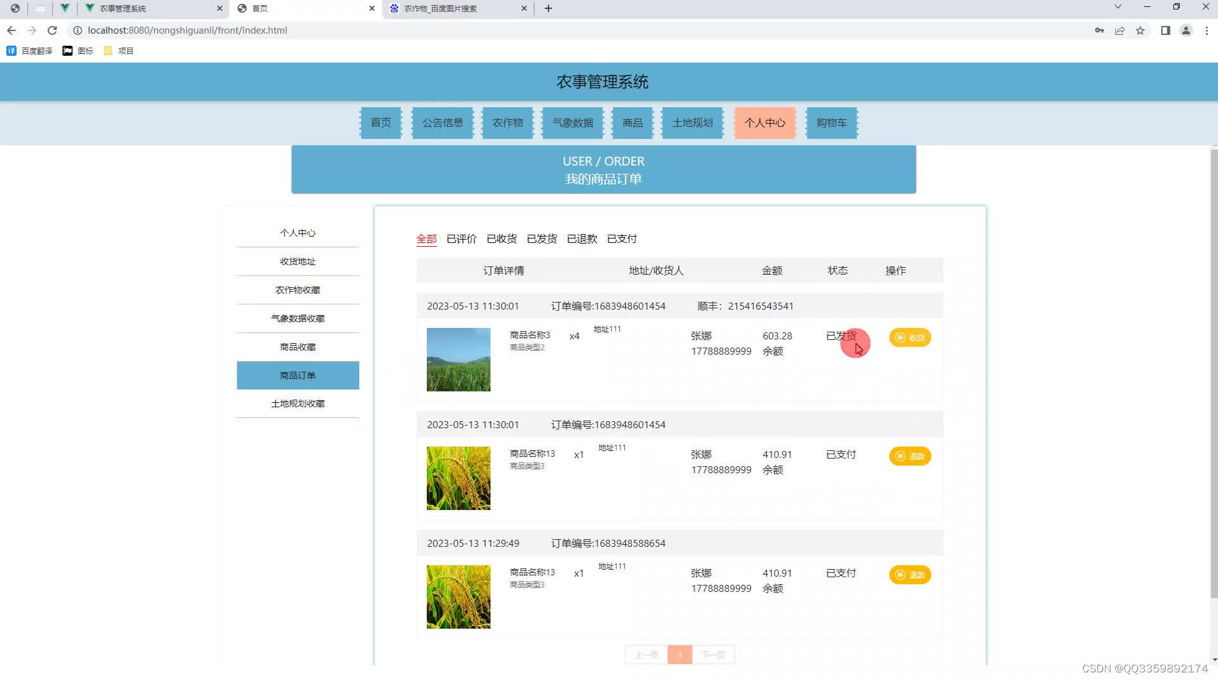Open the 公告信息 nav item
Screen dimensions: 1218x680
[x=443, y=122]
